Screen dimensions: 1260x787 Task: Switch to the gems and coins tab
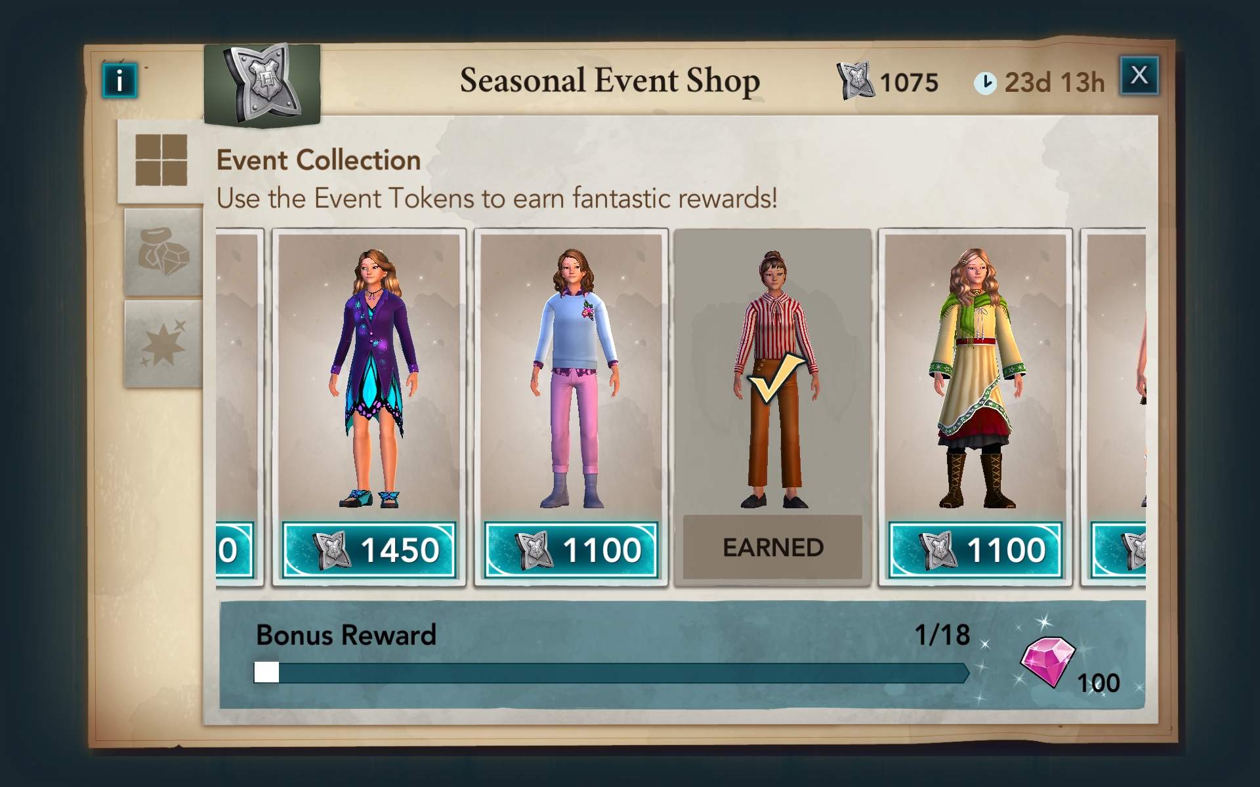(x=163, y=252)
